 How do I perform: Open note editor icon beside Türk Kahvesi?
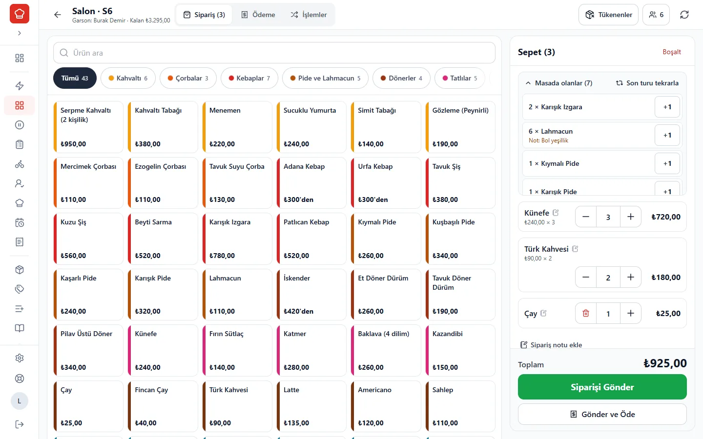(x=575, y=249)
